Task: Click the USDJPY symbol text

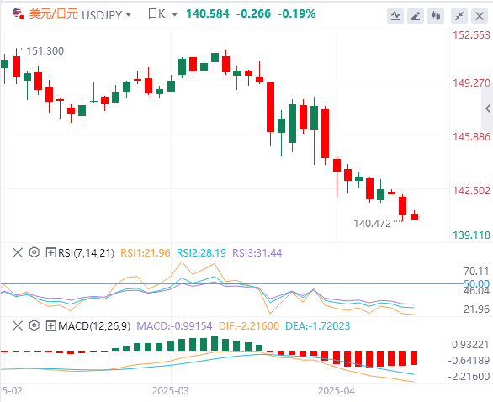Action: pos(102,15)
